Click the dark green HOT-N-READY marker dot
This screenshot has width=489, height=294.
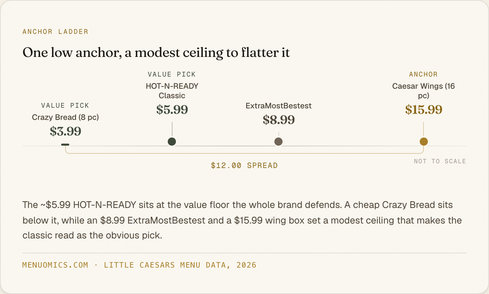tap(172, 142)
